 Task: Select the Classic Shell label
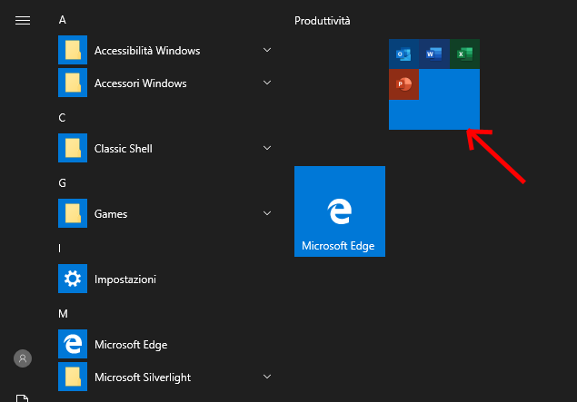124,149
